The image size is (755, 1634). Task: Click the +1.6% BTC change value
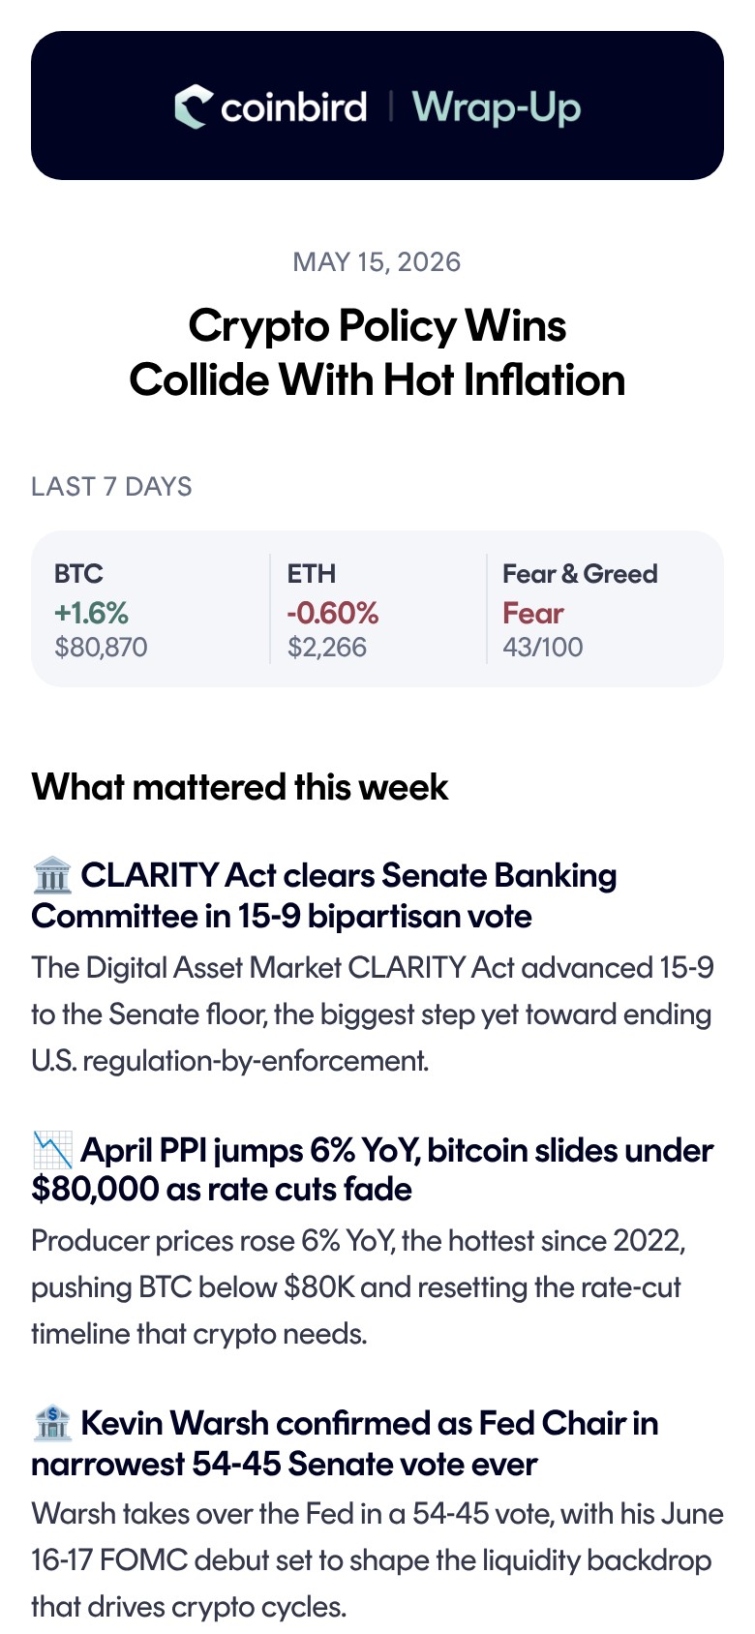coord(91,613)
